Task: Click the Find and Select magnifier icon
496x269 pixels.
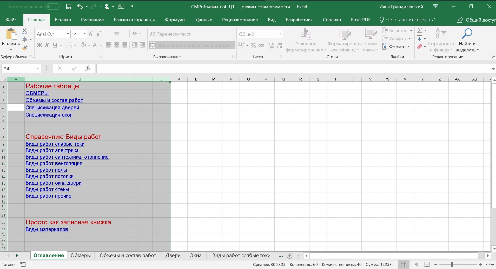Action: [x=467, y=34]
